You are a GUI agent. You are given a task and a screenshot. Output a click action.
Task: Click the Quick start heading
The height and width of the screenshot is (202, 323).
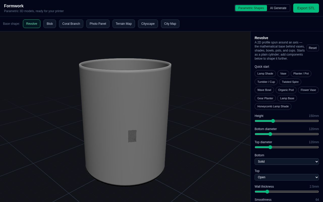(262, 67)
